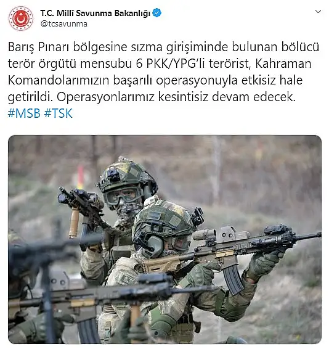Click the front soldier's green earmuff headset

click(x=153, y=246)
